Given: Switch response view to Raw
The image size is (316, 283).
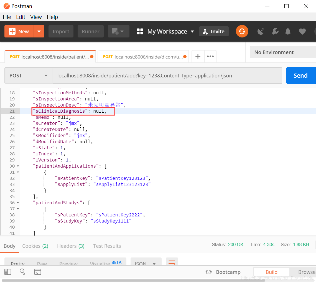Looking at the screenshot, I should [42, 263].
